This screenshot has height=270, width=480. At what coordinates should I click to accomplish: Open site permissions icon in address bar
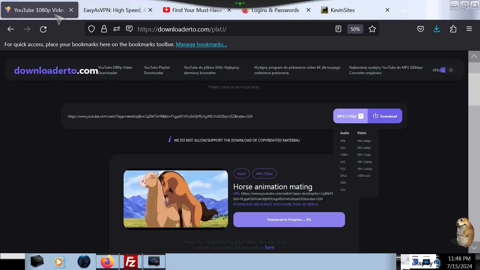tap(117, 29)
